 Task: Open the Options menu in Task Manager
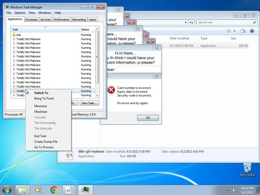[x=20, y=13]
